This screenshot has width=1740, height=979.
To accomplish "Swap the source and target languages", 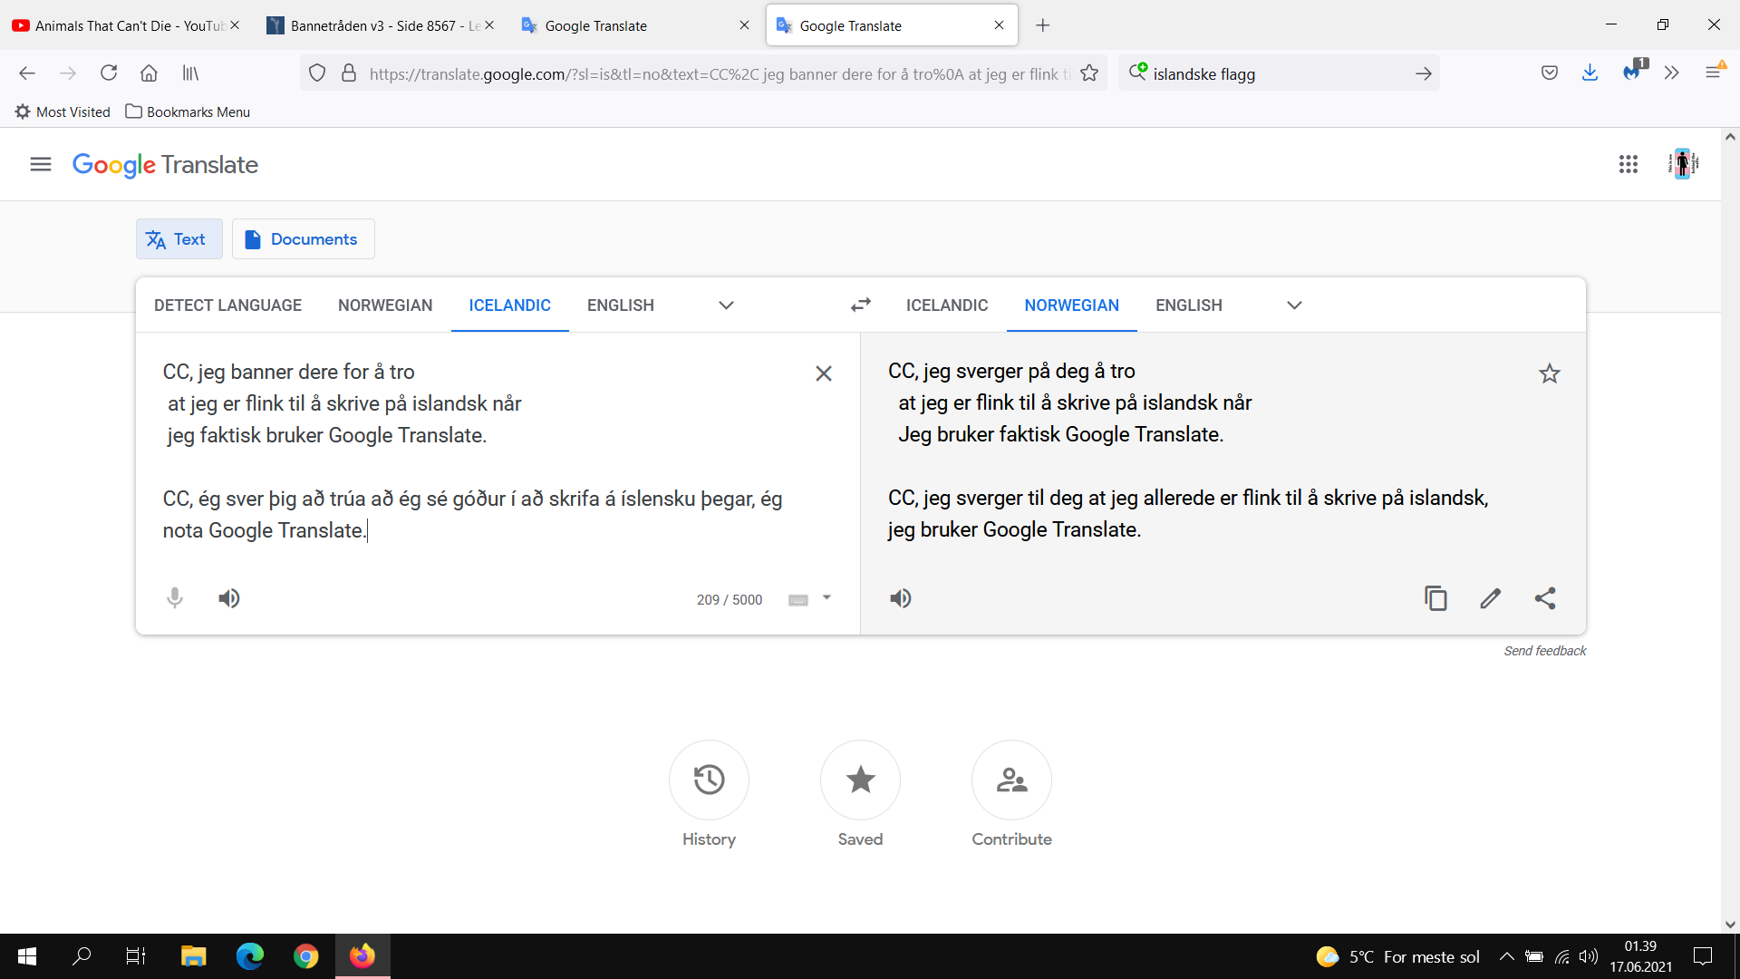I will pos(861,305).
